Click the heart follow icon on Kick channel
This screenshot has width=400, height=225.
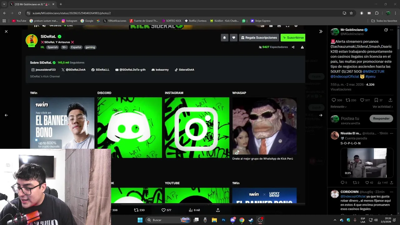[233, 37]
